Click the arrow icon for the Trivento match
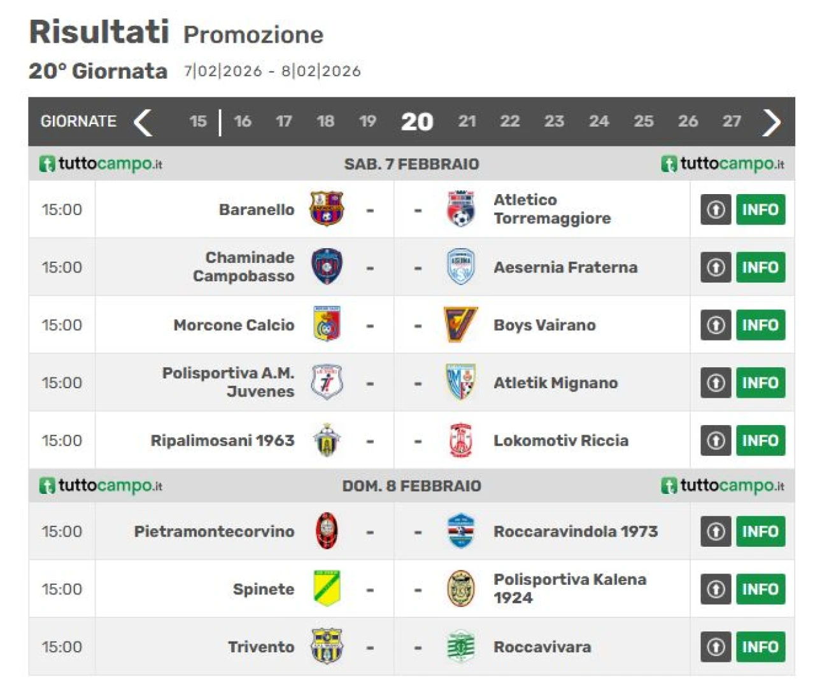This screenshot has height=688, width=815. point(716,647)
